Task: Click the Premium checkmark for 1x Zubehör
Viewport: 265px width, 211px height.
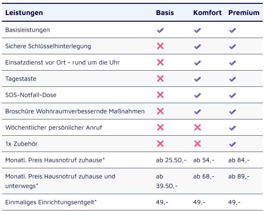Action: pos(232,144)
